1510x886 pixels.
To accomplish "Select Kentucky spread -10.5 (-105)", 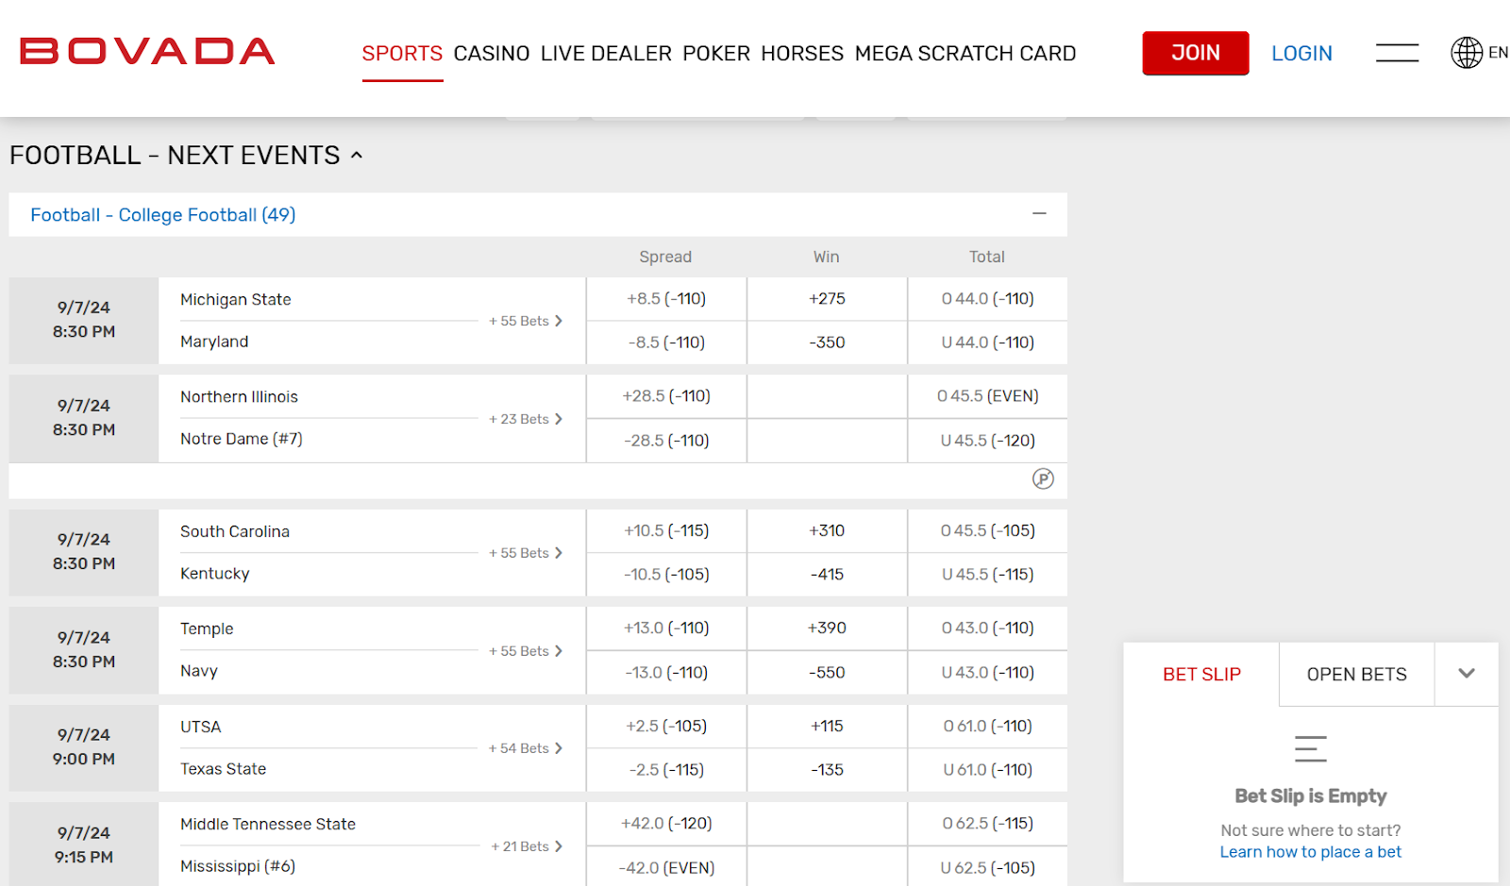I will tap(666, 575).
